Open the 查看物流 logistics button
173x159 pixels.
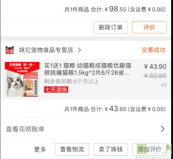[72, 149]
